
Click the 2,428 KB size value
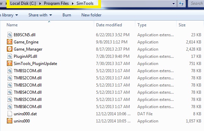click(x=193, y=49)
